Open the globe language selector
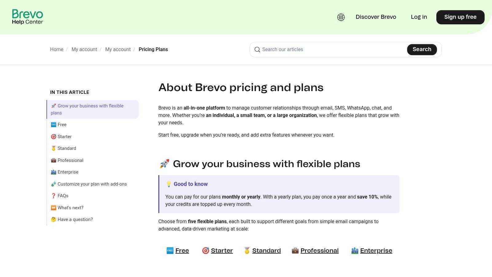 [x=341, y=17]
